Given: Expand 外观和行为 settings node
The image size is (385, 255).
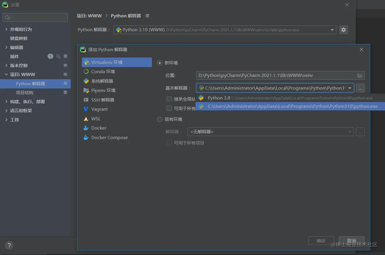Looking at the screenshot, I should coord(6,29).
